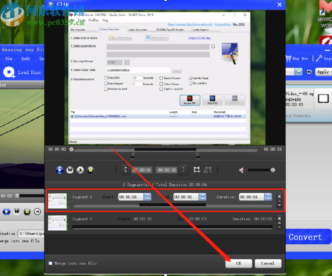Close the Clip dialog window
The image size is (332, 276).
279,4
